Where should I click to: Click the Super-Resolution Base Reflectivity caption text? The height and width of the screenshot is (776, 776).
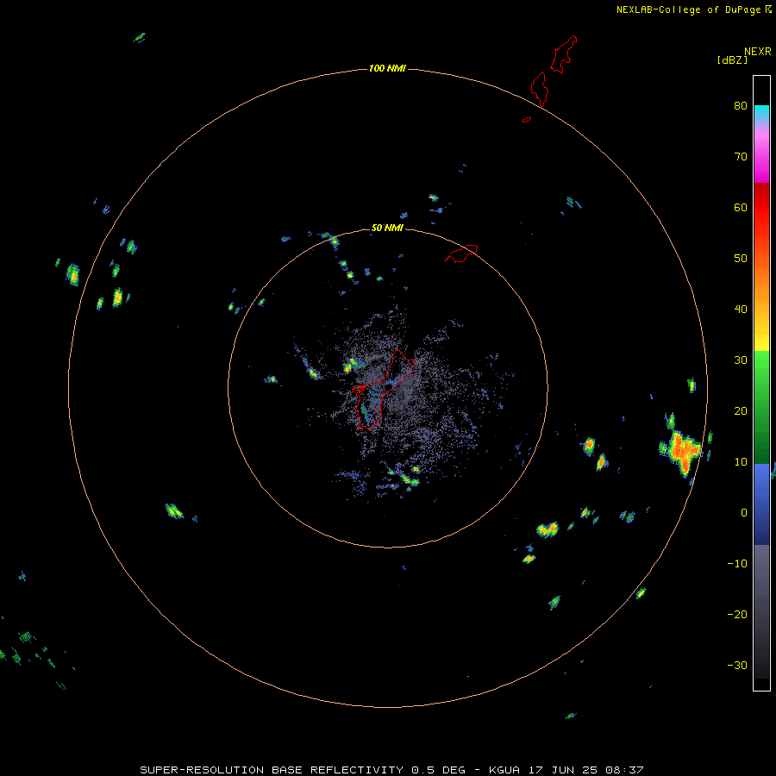pos(391,770)
